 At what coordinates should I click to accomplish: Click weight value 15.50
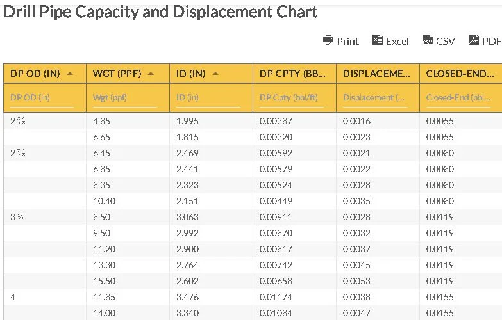pyautogui.click(x=104, y=281)
